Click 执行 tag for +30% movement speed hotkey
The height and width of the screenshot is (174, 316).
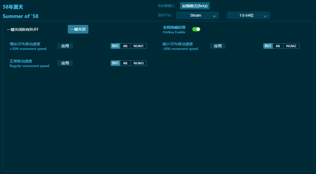tap(115, 46)
